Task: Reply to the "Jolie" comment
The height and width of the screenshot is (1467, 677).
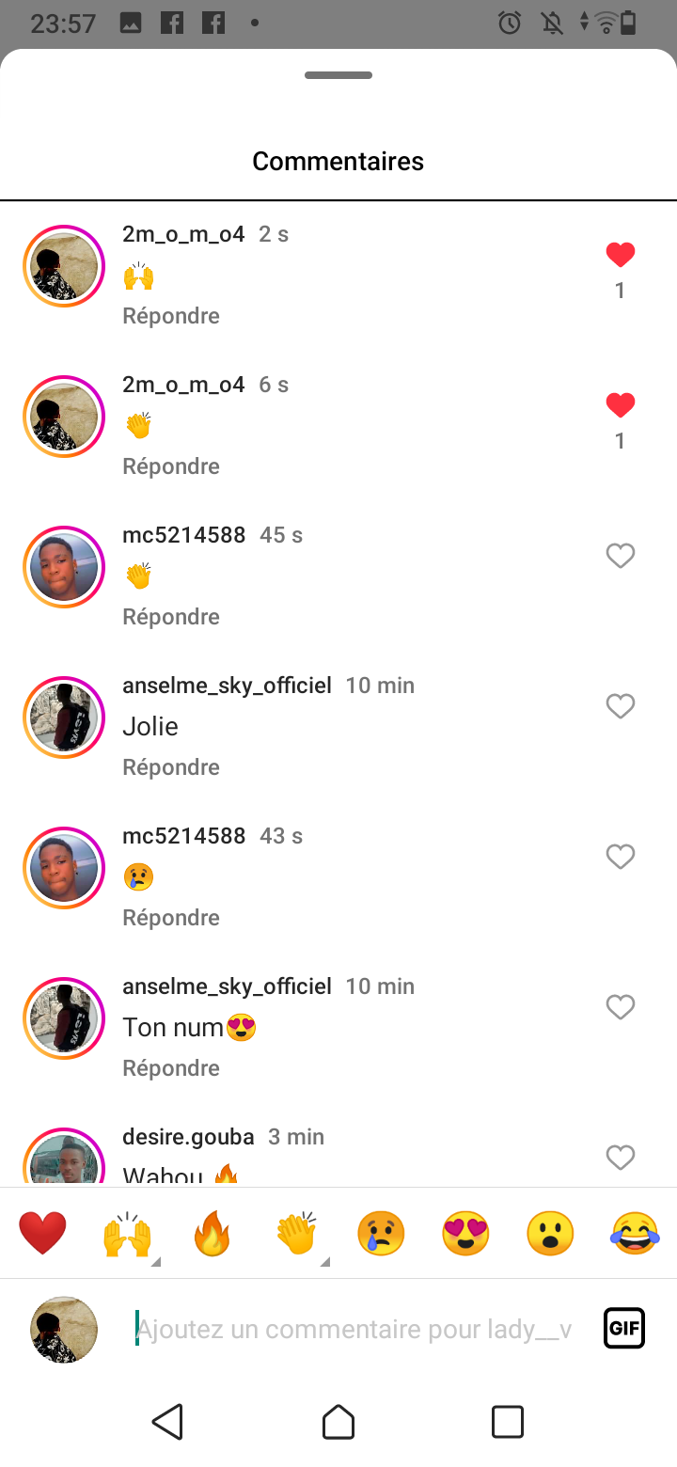Action: pos(171,767)
